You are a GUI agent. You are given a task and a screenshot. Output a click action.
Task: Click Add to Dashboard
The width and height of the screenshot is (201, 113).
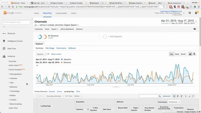click(x=67, y=29)
